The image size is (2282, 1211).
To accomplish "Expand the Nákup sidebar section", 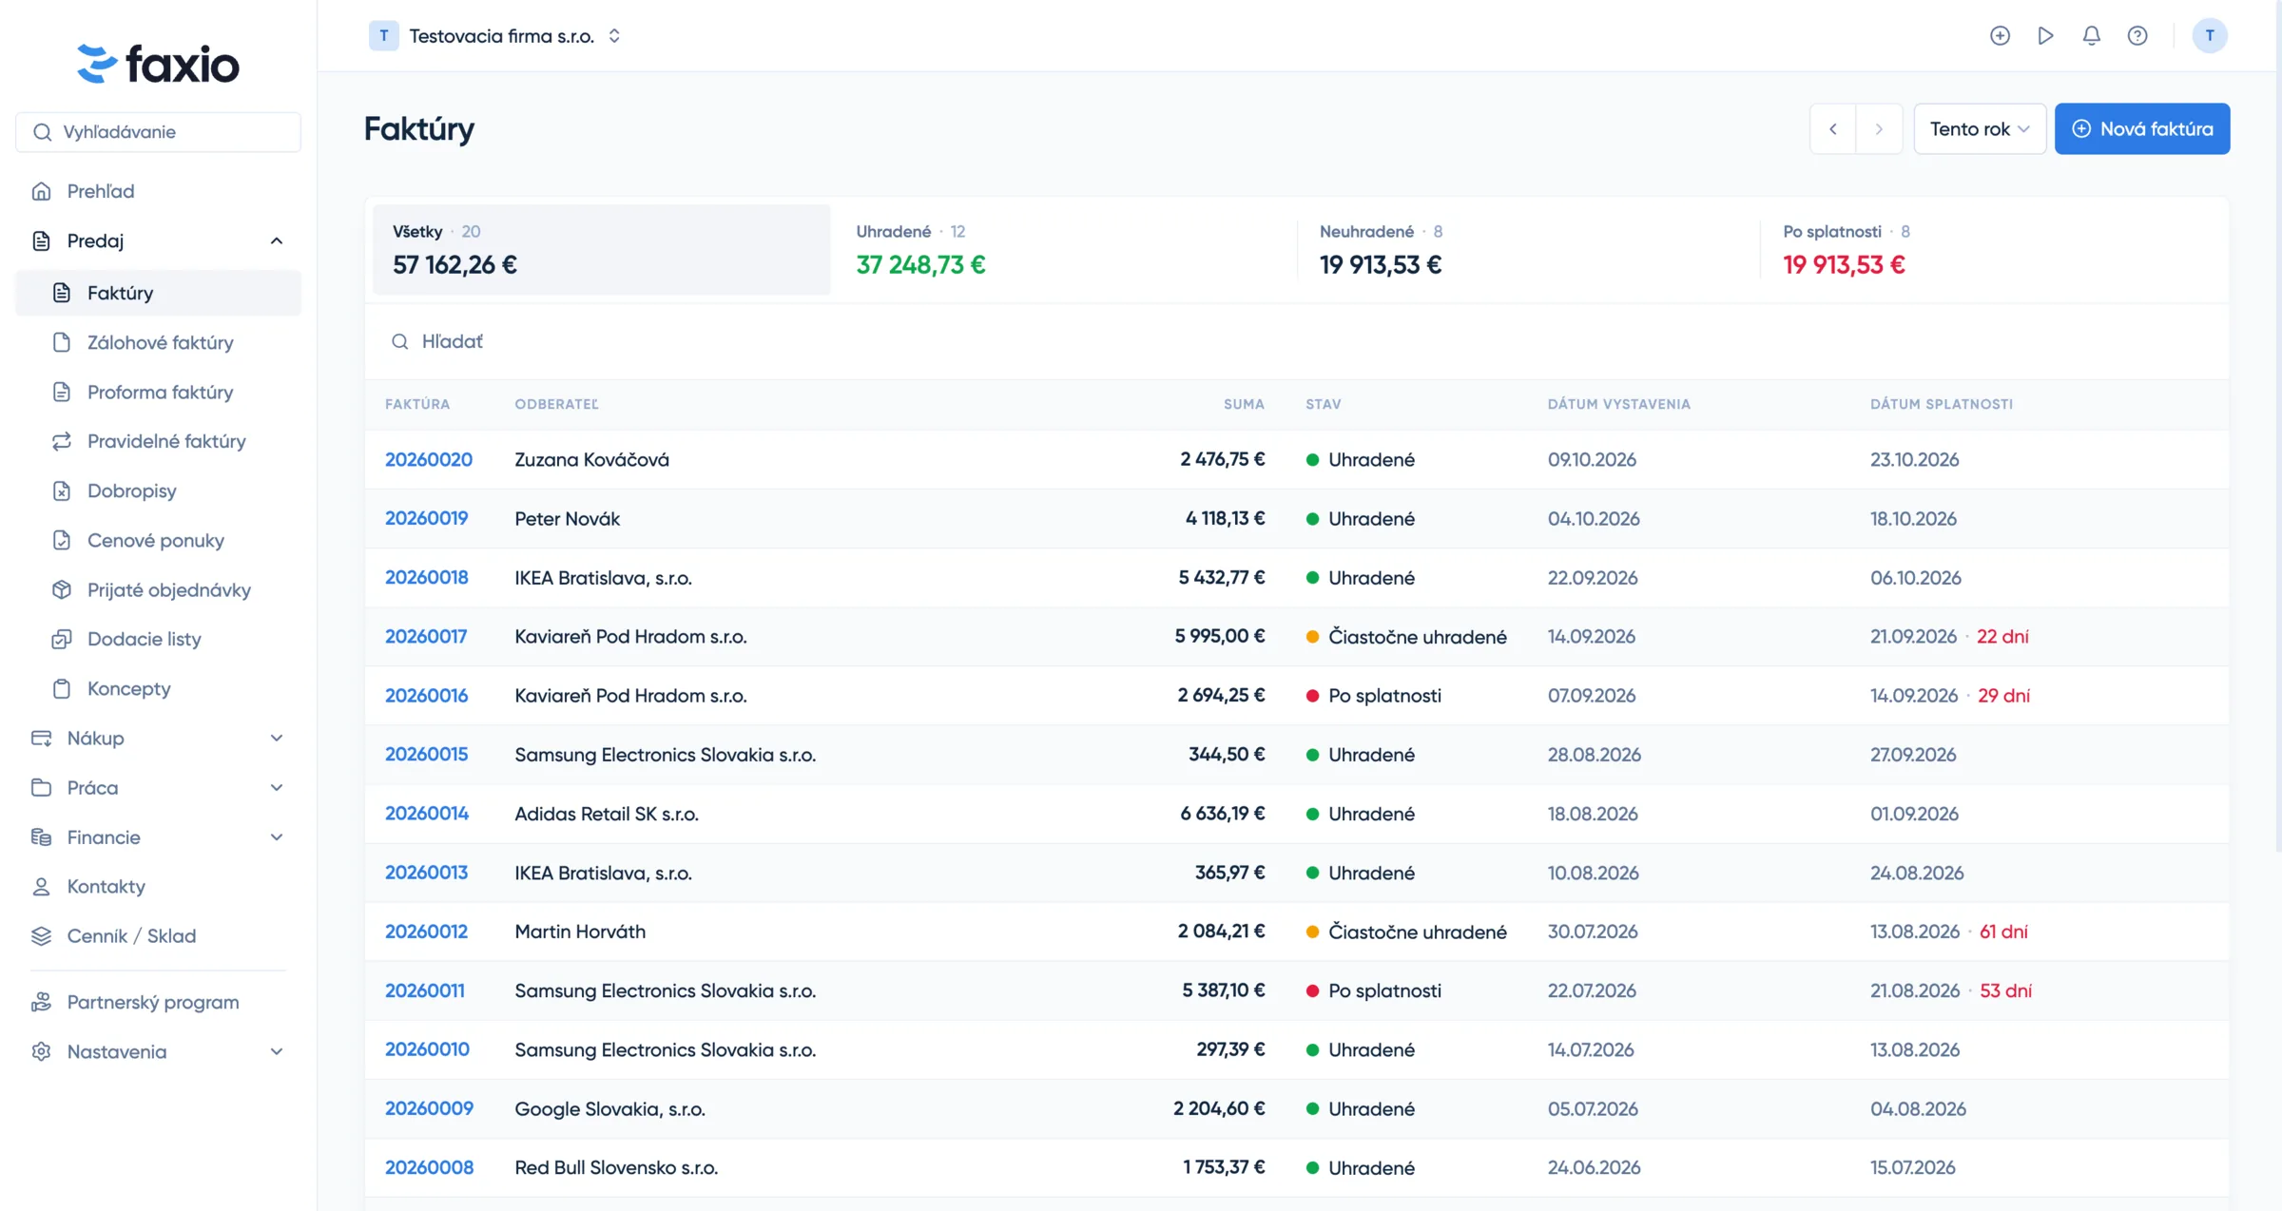I will [x=159, y=738].
